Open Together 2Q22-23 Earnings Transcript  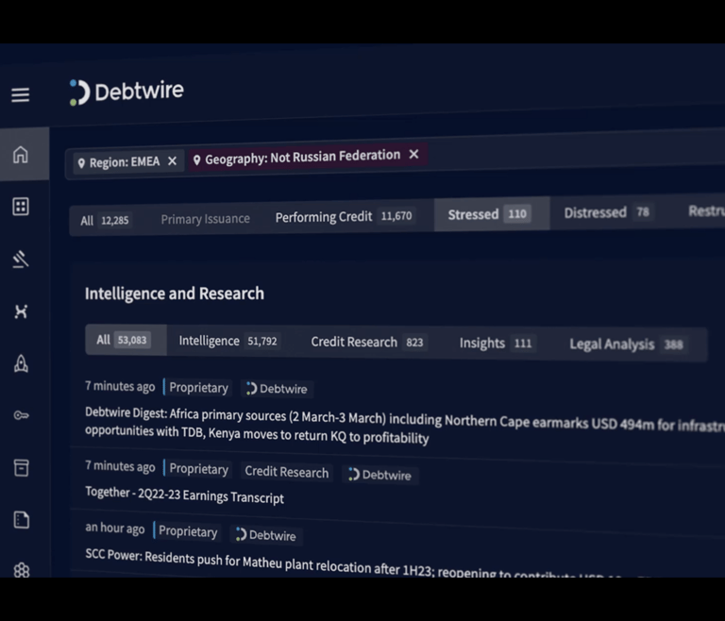pyautogui.click(x=184, y=495)
